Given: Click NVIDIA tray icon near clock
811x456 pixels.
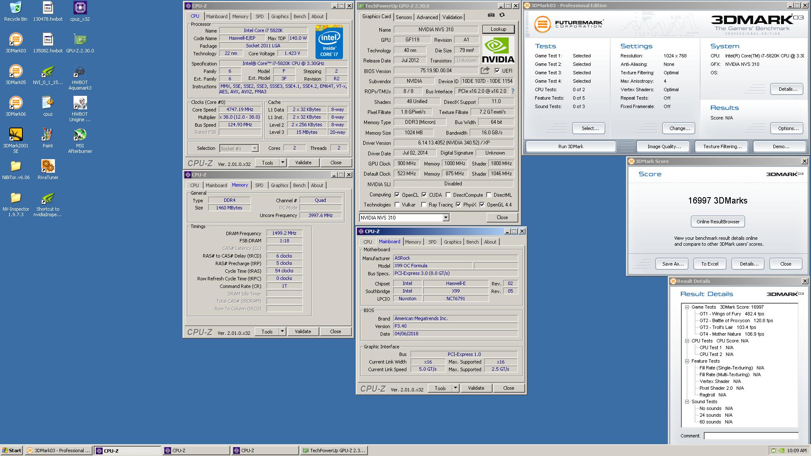Looking at the screenshot, I should [x=781, y=451].
